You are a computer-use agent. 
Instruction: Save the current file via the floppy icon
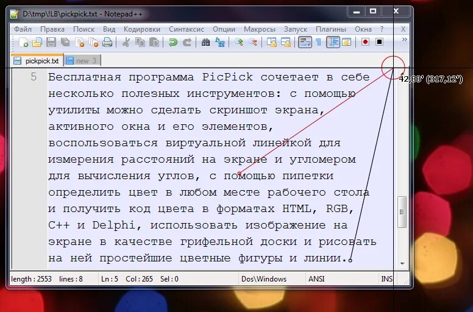tap(51, 42)
